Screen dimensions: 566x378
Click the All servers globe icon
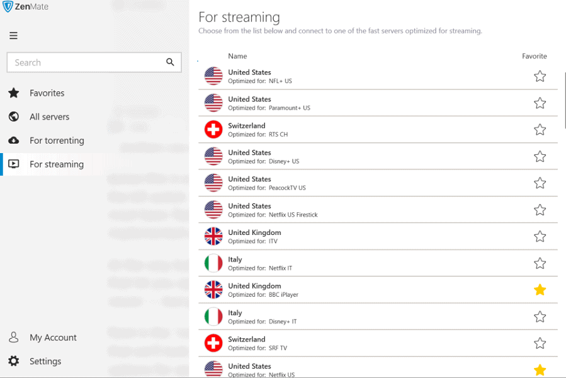[14, 117]
